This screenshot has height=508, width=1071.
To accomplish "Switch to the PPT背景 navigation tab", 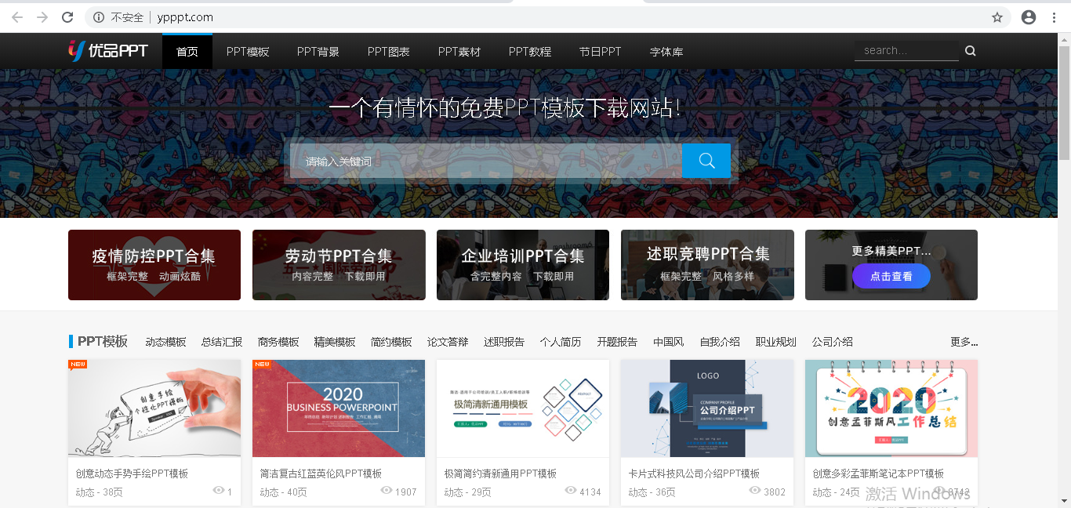I will pos(318,51).
